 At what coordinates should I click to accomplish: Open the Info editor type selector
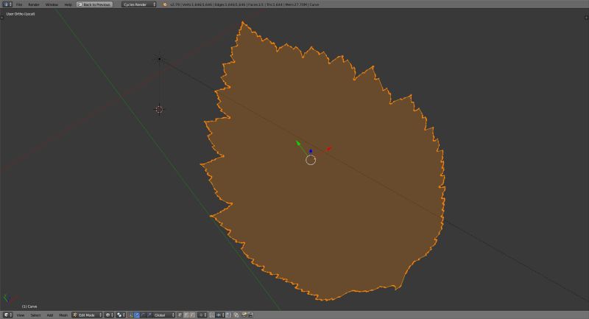(x=7, y=4)
